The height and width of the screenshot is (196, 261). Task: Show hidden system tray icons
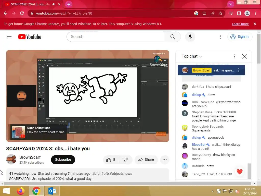(x=212, y=191)
